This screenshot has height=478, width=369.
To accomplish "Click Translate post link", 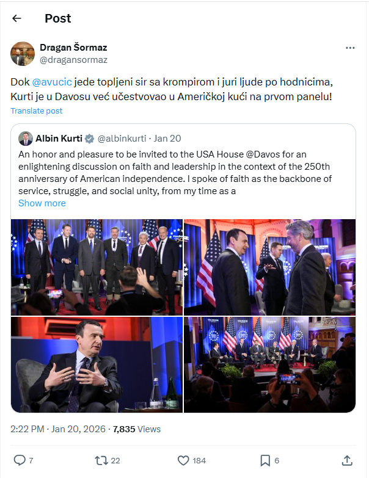I will pyautogui.click(x=36, y=110).
